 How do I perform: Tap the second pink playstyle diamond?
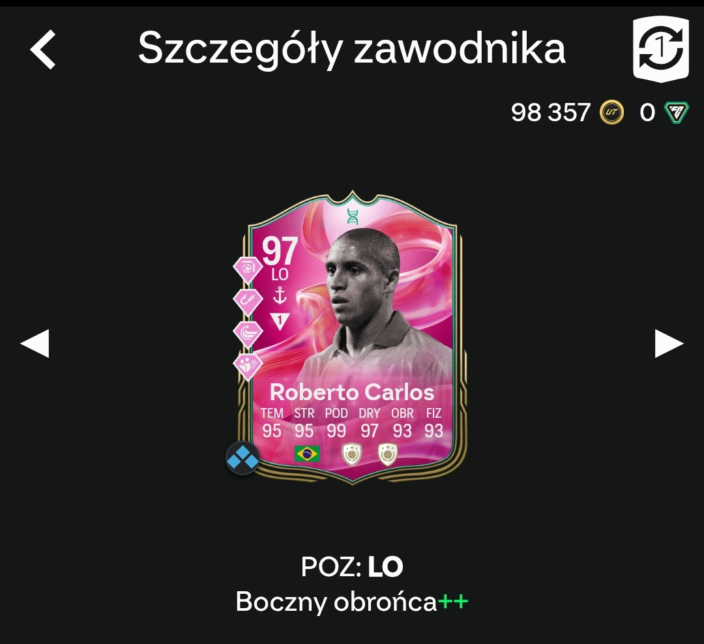click(x=248, y=302)
